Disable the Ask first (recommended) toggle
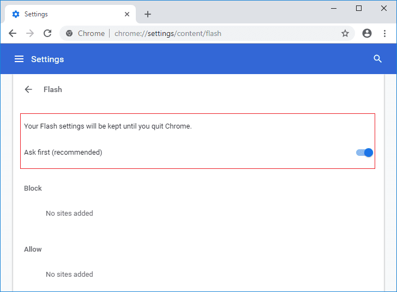Screen dimensions: 397x292 tap(364, 153)
